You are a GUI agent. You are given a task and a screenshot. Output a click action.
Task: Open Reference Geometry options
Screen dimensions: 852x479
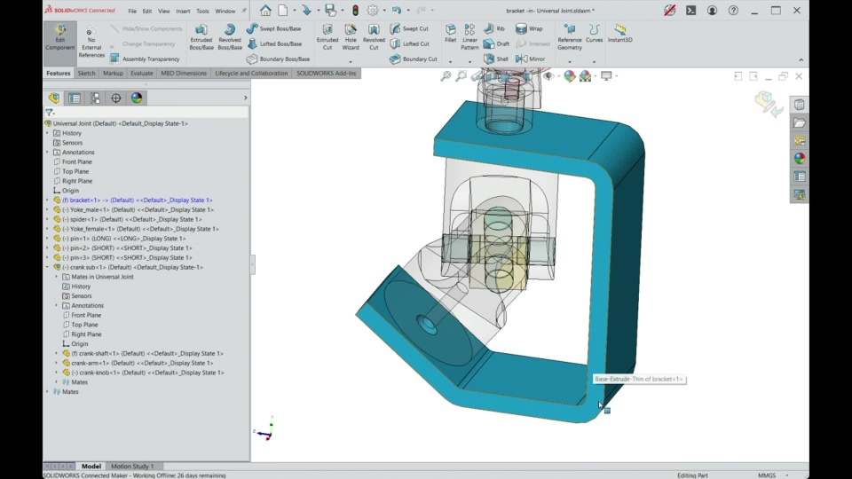tap(570, 37)
